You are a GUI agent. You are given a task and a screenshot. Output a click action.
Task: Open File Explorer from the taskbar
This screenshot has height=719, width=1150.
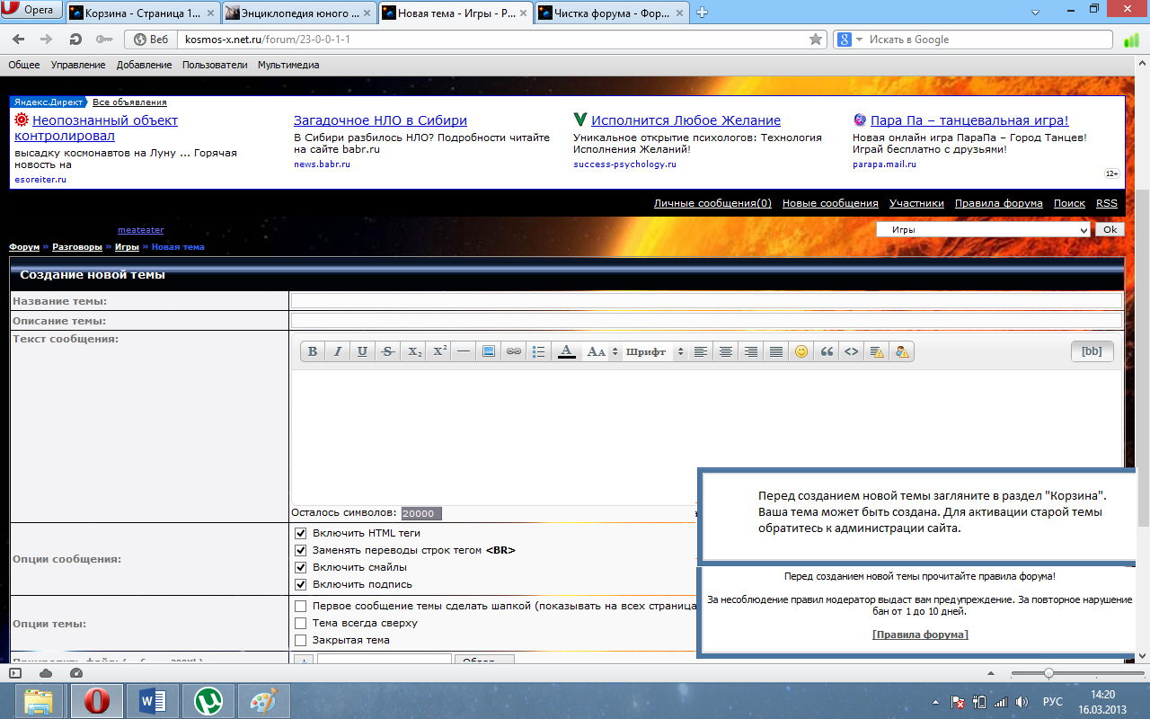pyautogui.click(x=39, y=701)
